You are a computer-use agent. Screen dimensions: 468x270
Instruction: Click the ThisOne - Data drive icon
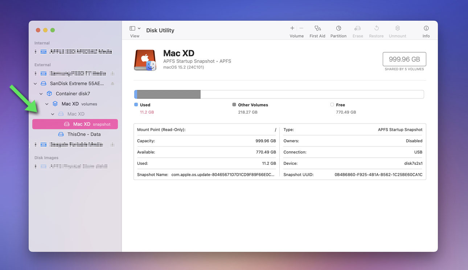coord(61,134)
